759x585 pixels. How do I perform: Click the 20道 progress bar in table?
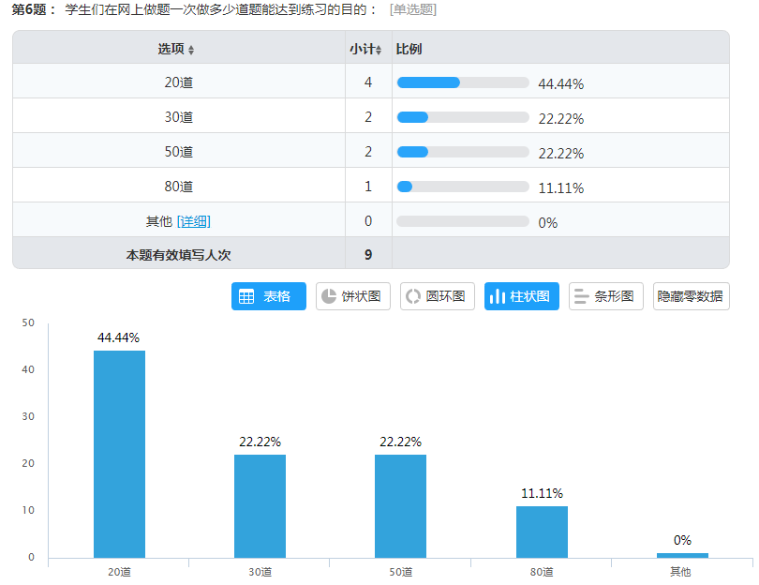pos(463,82)
